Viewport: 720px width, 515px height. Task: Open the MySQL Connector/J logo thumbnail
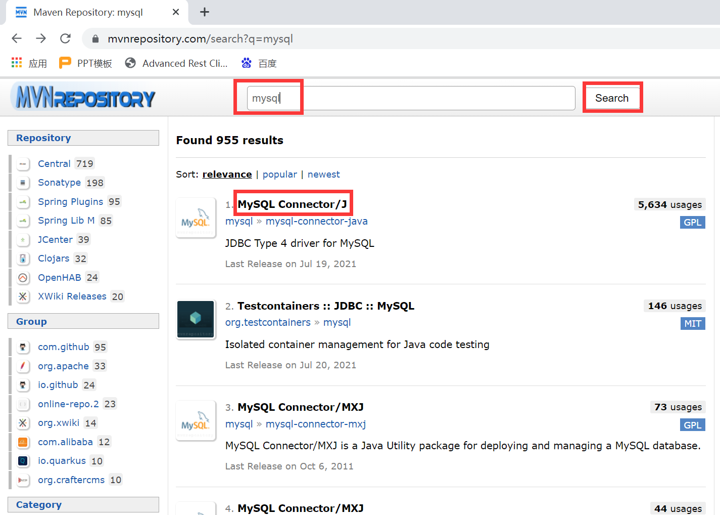click(196, 218)
